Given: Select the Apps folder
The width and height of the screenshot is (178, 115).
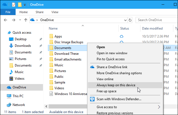Looking at the screenshot, I should coord(58,36).
